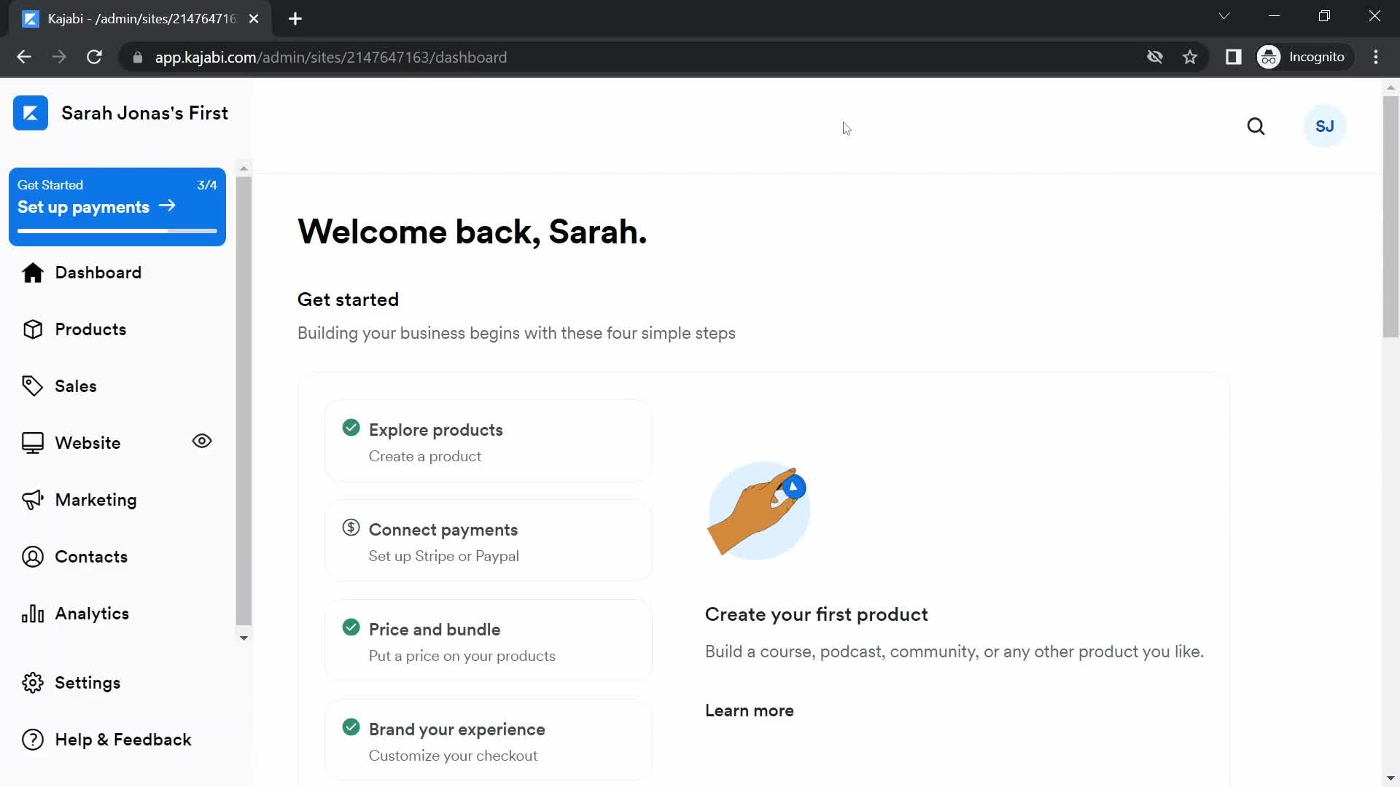This screenshot has height=787, width=1400.
Task: Click the Settings gear icon
Action: pyautogui.click(x=32, y=682)
